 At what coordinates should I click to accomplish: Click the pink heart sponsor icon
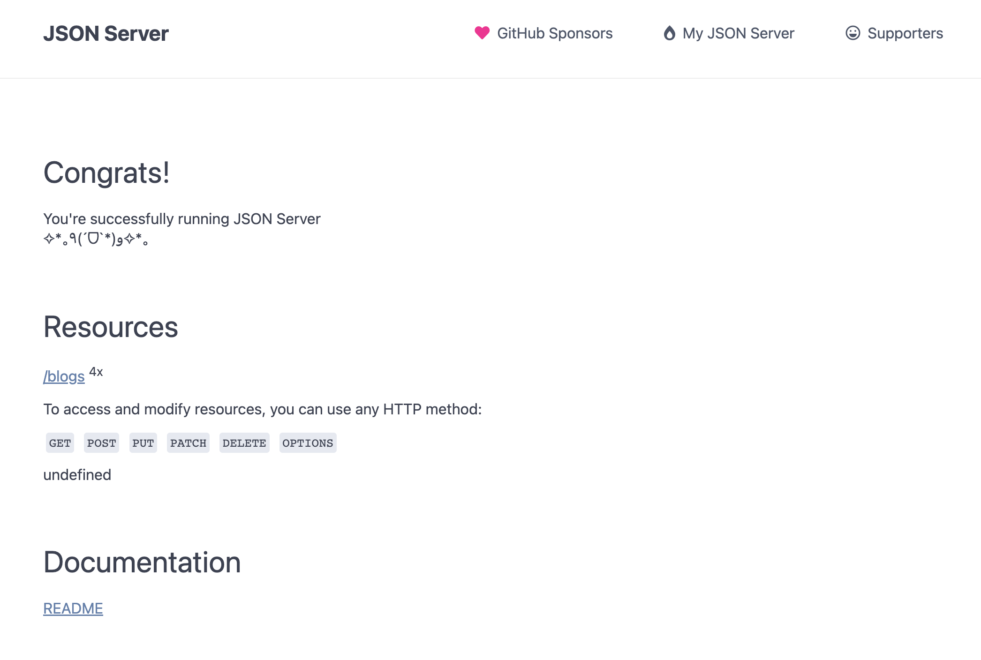click(482, 33)
